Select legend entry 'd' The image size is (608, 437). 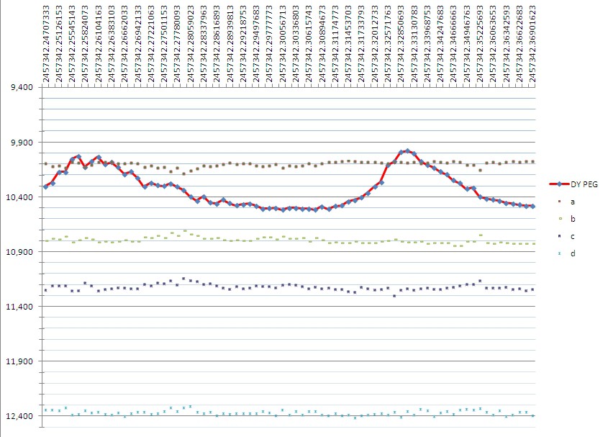coord(566,253)
